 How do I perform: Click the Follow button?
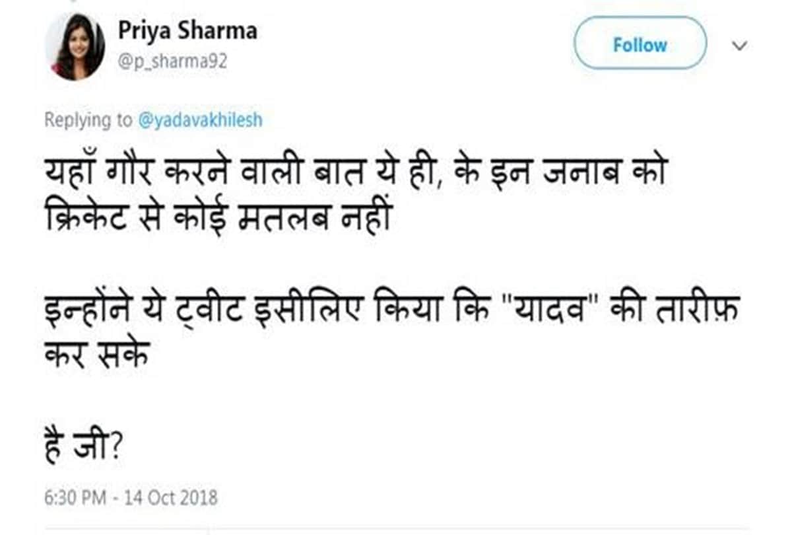638,45
